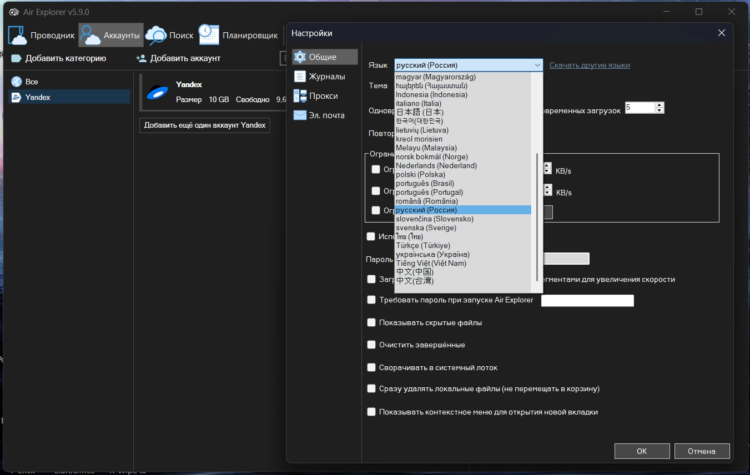Click Добавить аккаунт in the toolbar

178,58
